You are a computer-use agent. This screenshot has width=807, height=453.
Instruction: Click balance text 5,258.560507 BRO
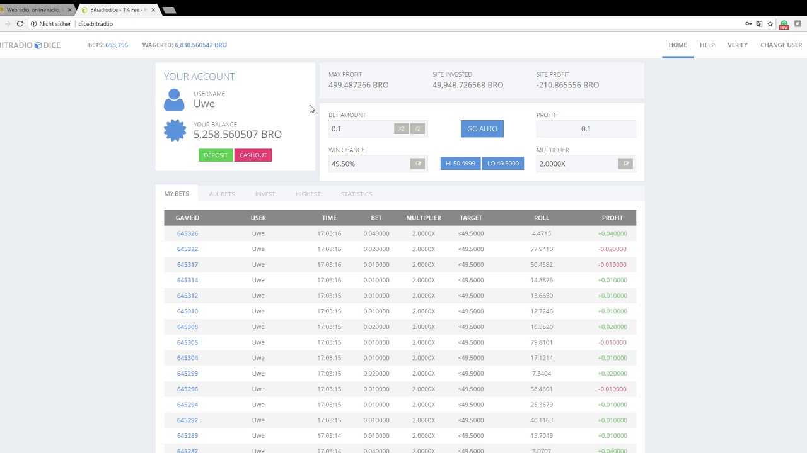click(238, 134)
